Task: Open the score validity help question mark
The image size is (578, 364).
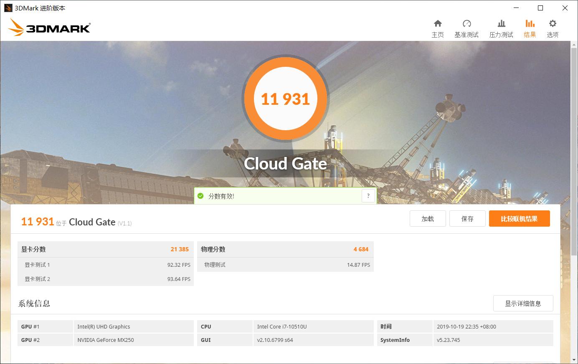Action: tap(368, 195)
